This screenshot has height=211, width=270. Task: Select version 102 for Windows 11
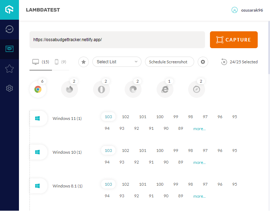point(126,117)
